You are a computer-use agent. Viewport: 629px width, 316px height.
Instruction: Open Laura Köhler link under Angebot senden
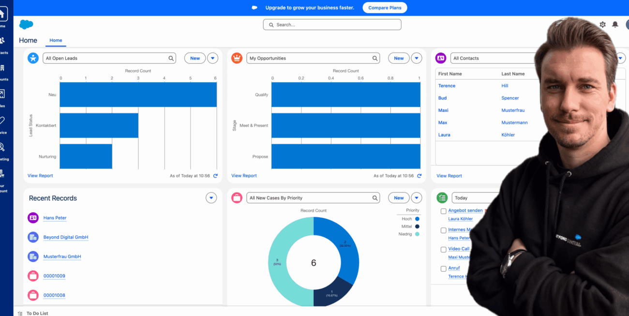[461, 219]
